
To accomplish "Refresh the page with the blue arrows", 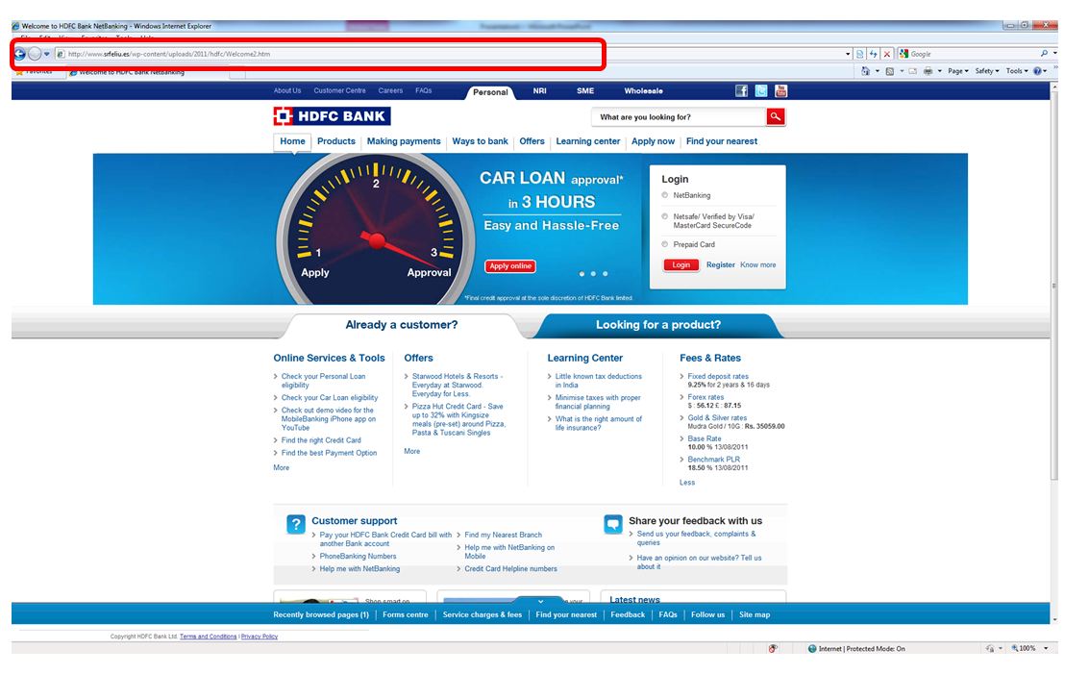I will [x=873, y=54].
